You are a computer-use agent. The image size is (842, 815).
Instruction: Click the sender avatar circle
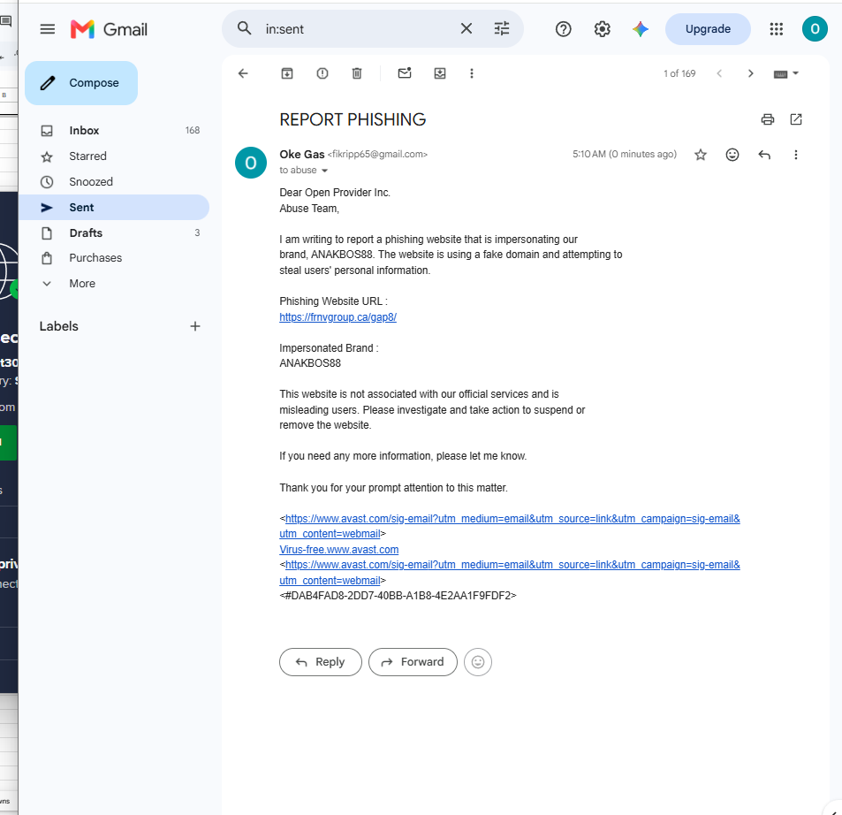(x=251, y=163)
